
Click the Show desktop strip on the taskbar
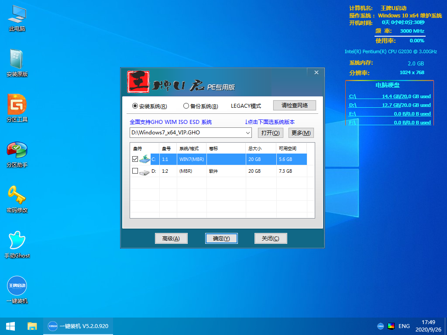point(446,326)
